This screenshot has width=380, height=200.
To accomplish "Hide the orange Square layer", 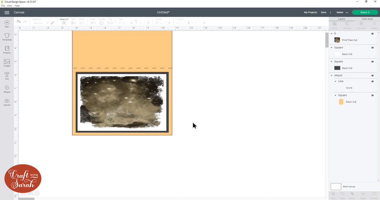I will [x=372, y=95].
